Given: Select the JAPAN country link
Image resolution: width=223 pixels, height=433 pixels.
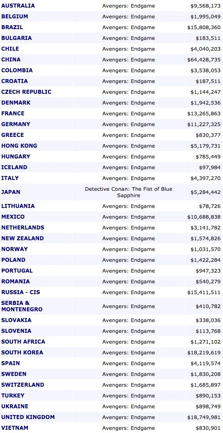Looking at the screenshot, I should tap(11, 192).
